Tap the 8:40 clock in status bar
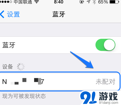 point(58,2)
